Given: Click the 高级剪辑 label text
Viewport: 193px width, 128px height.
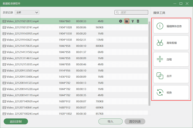Looking at the screenshot, I should point(171,43).
